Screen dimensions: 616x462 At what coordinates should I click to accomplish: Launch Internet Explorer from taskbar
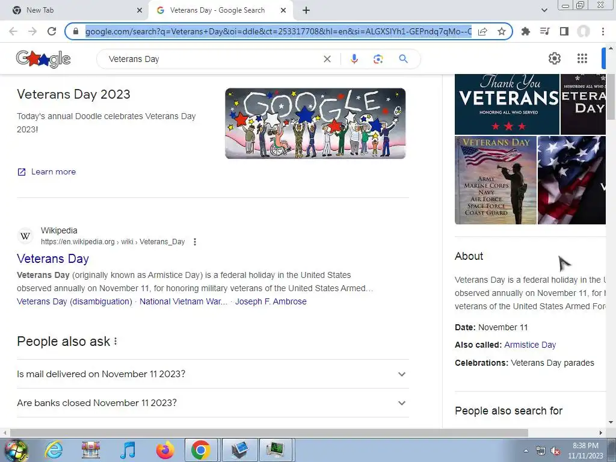pos(54,450)
